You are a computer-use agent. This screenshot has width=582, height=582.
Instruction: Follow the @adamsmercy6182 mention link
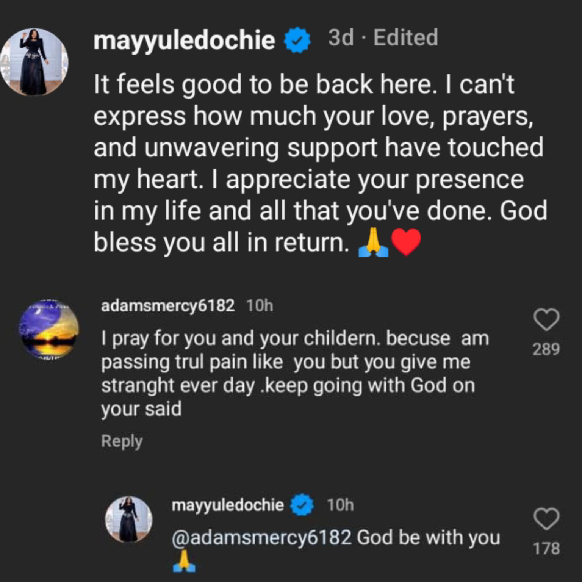coord(261,538)
